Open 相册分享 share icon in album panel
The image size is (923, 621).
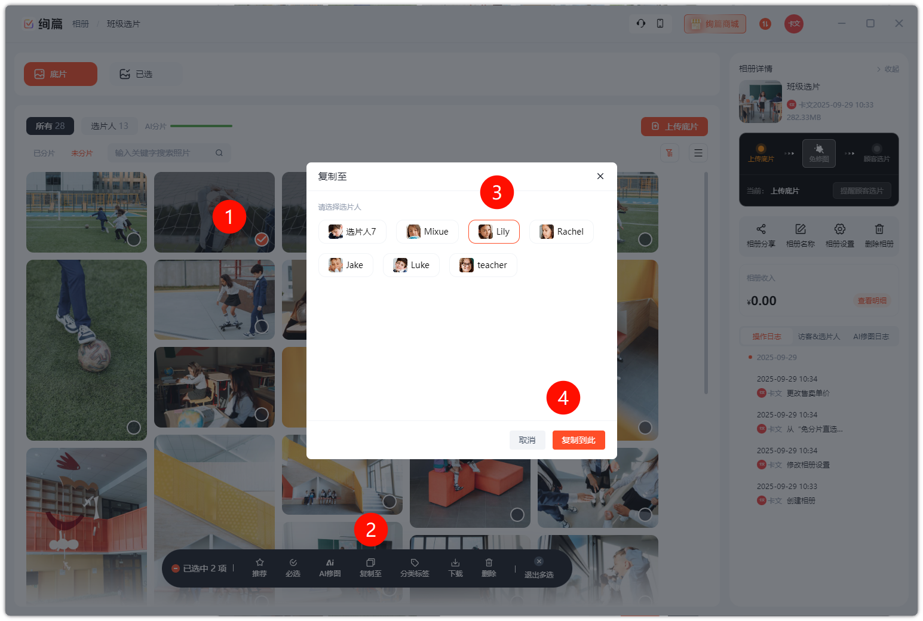[761, 229]
